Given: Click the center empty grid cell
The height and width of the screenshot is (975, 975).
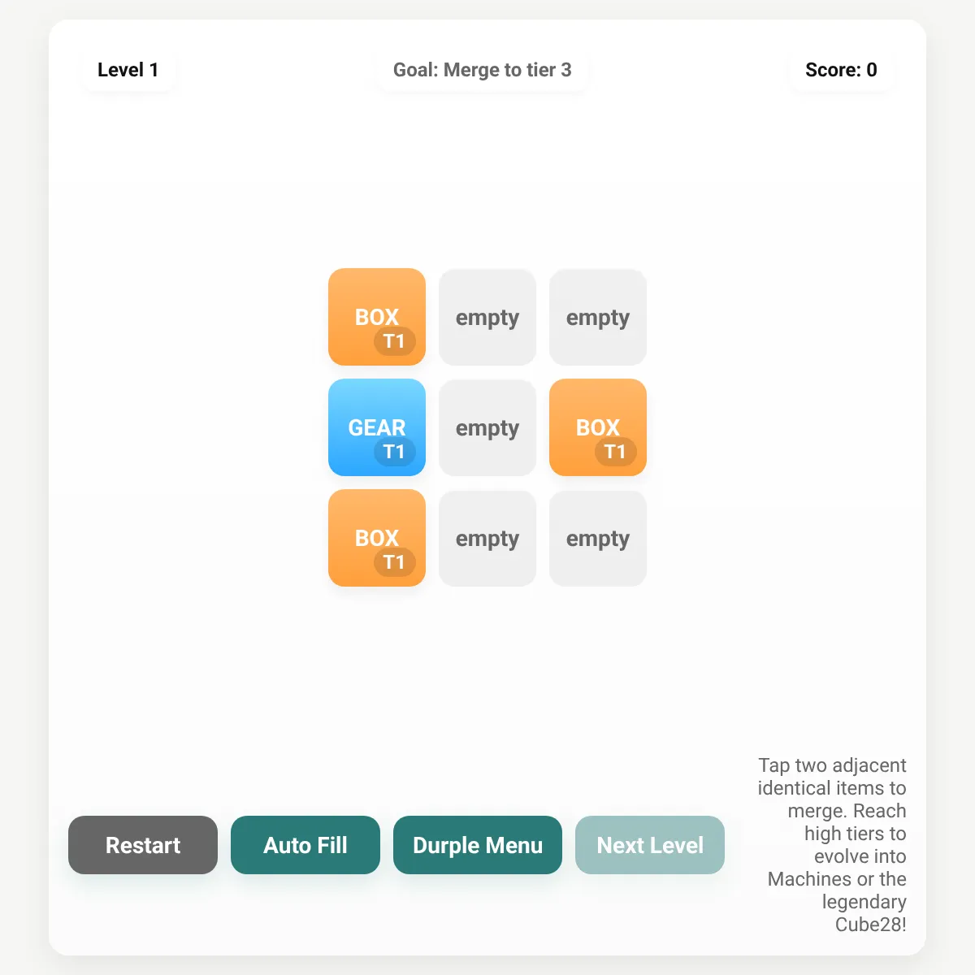Looking at the screenshot, I should point(487,427).
